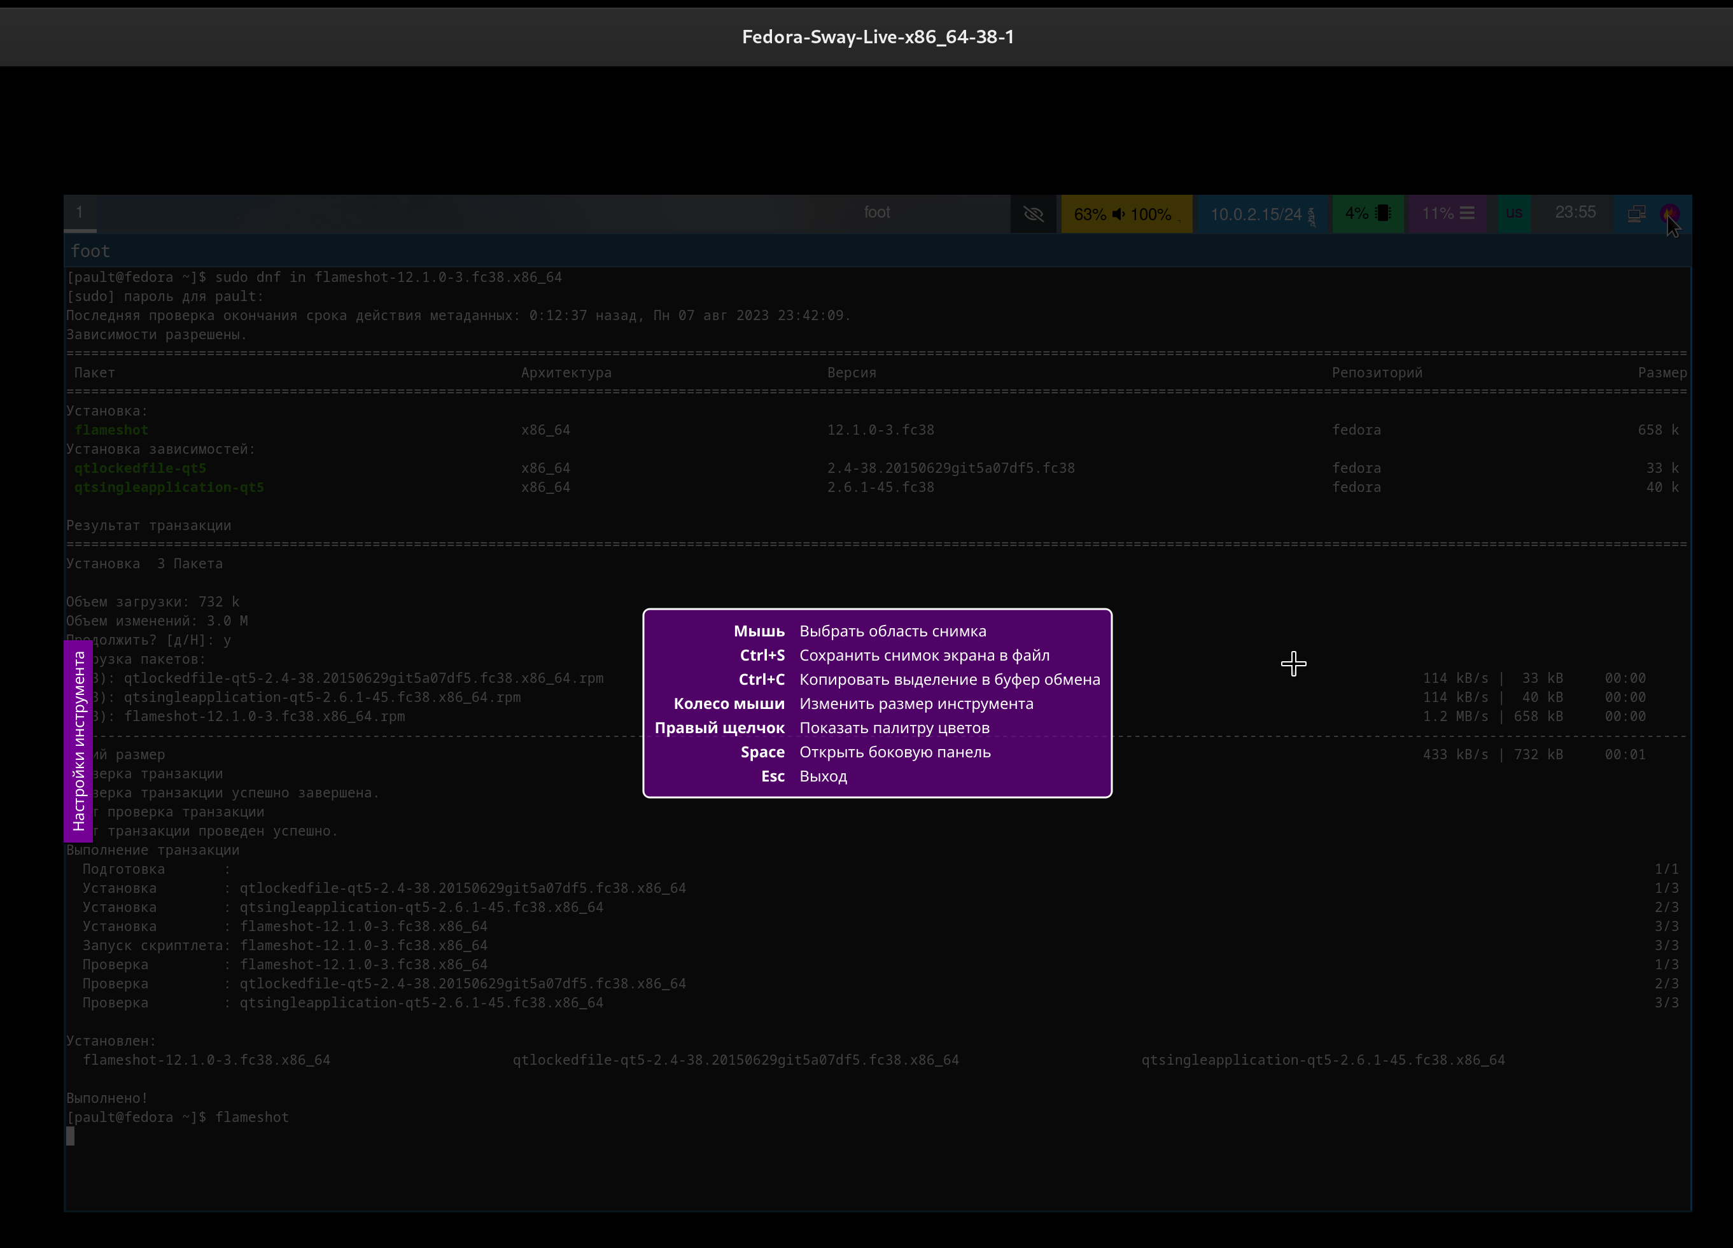The image size is (1733, 1248).
Task: Click the final prompt line running flameshot
Action: [178, 1118]
